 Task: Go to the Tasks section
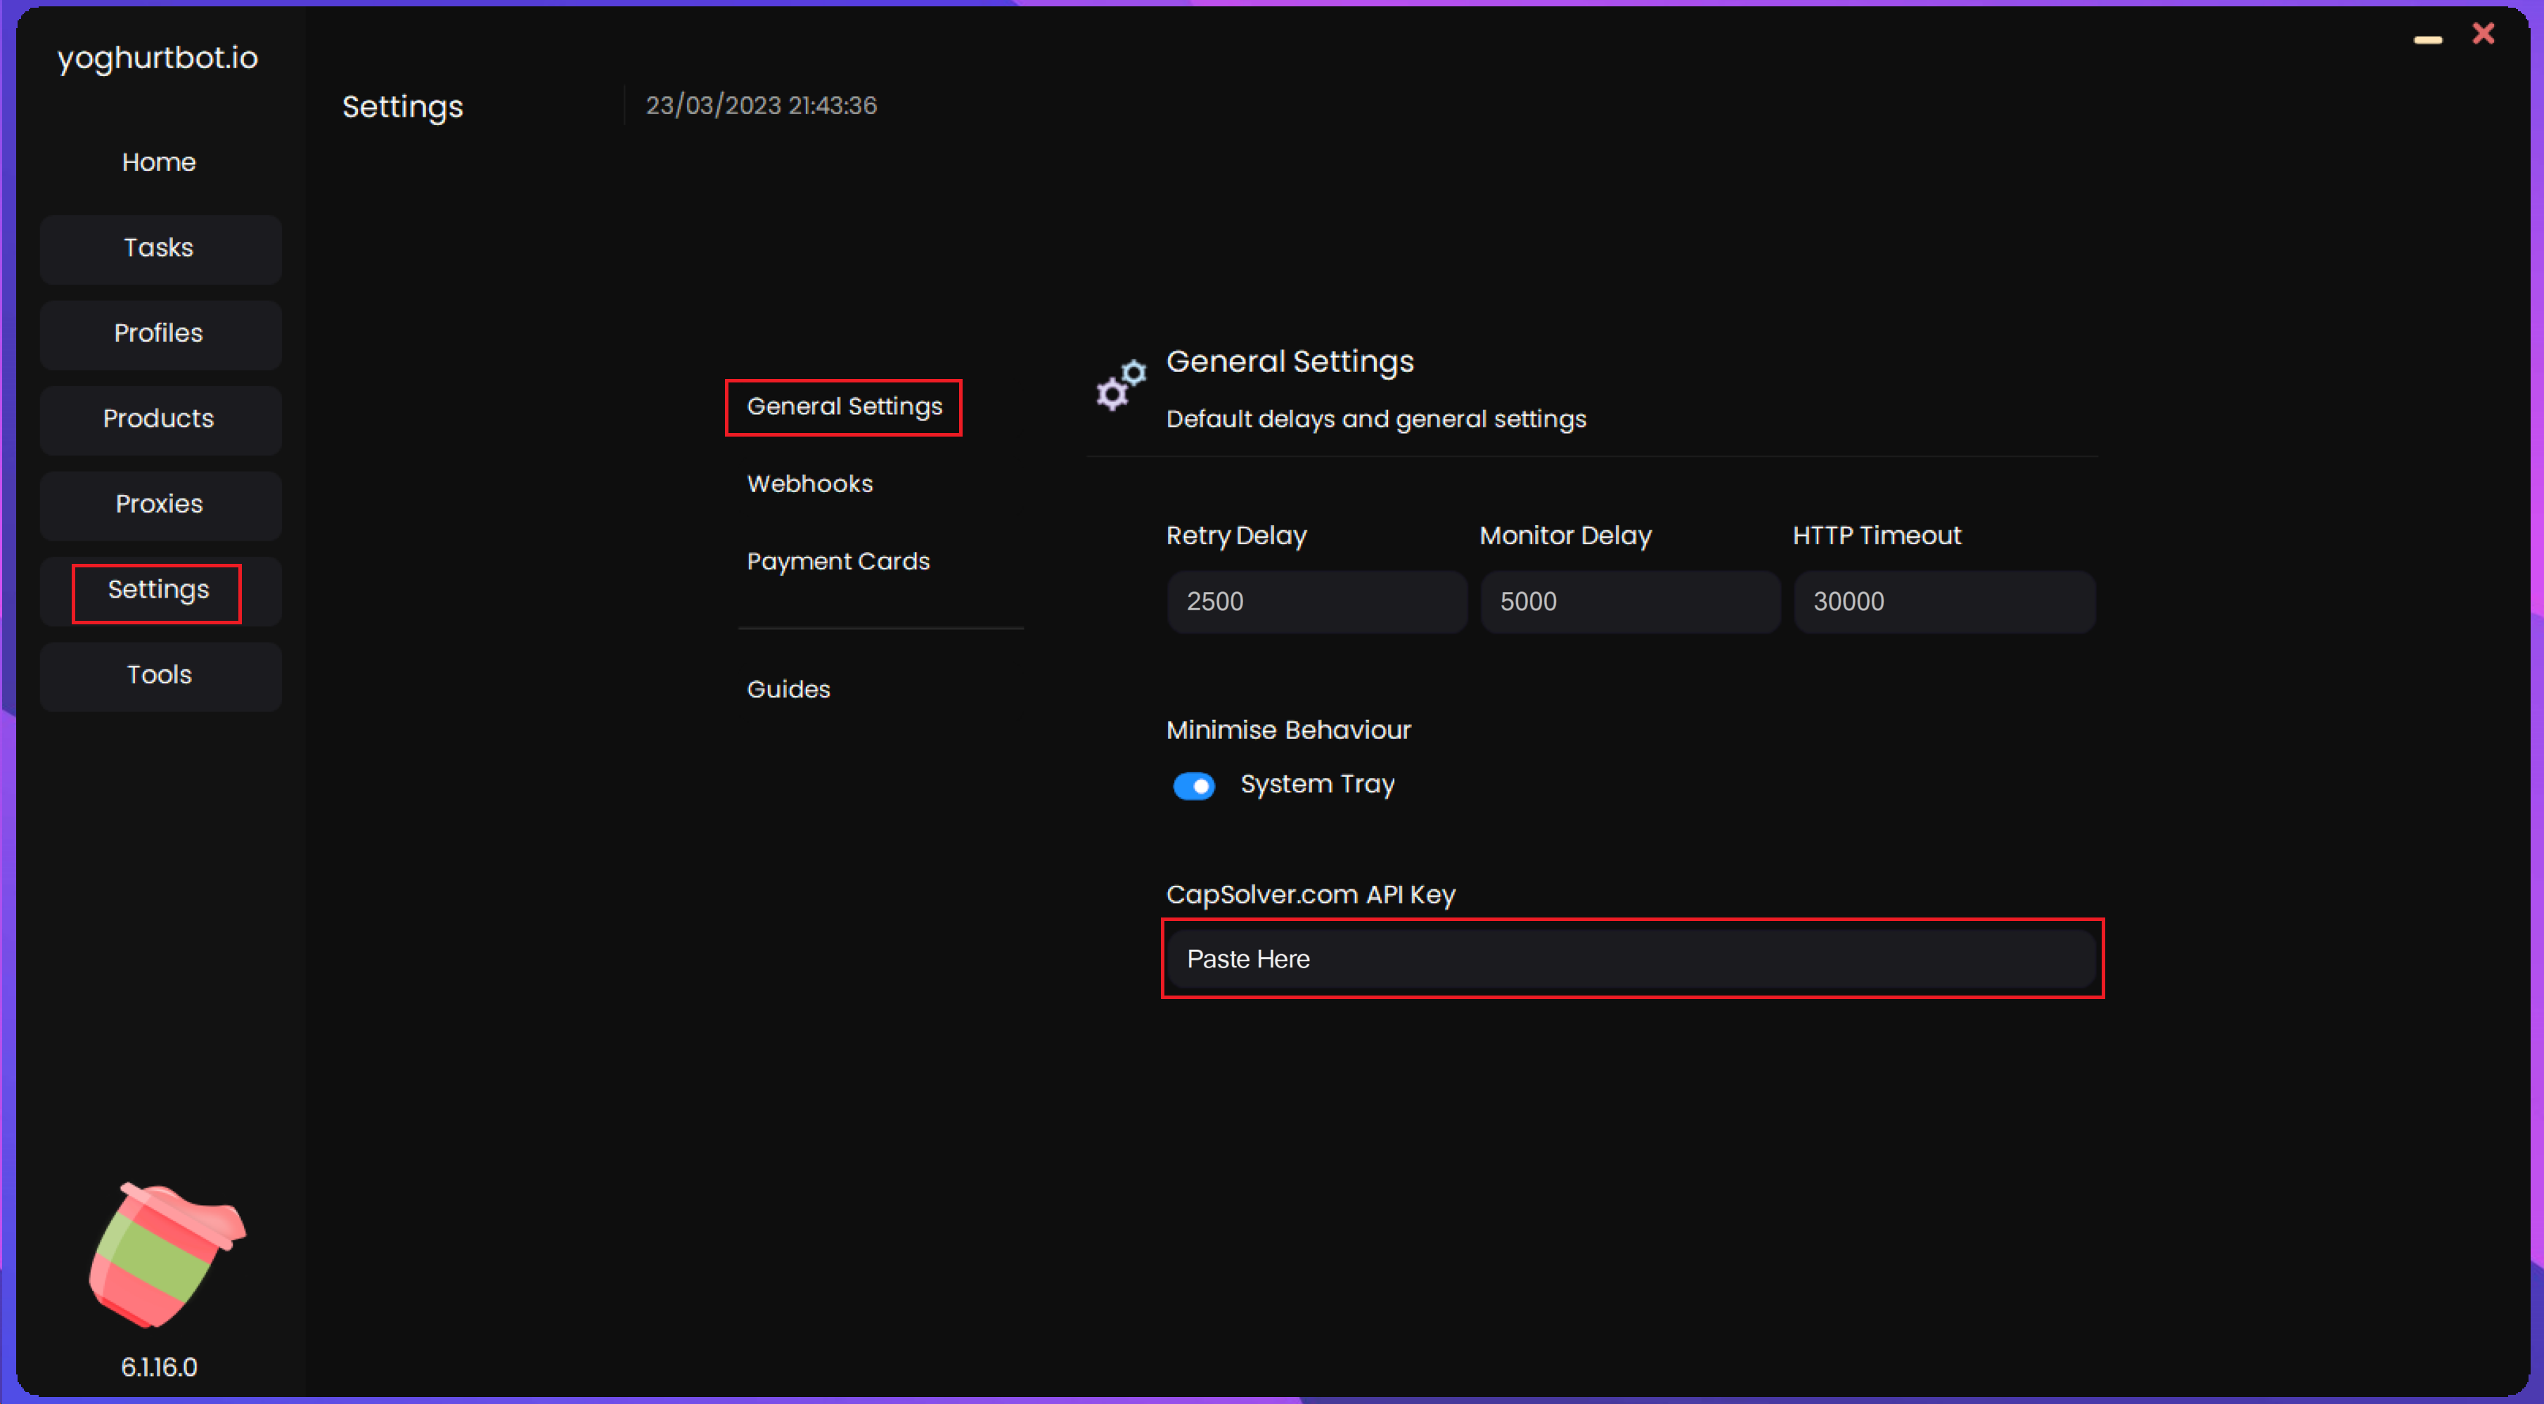tap(159, 247)
